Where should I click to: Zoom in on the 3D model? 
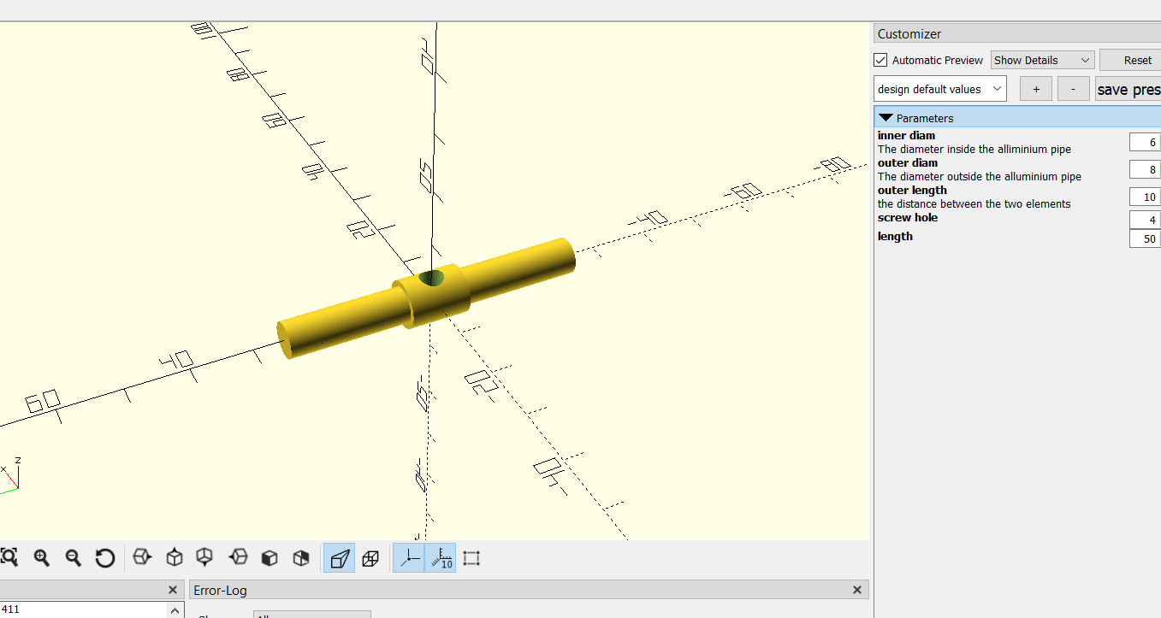click(x=41, y=558)
